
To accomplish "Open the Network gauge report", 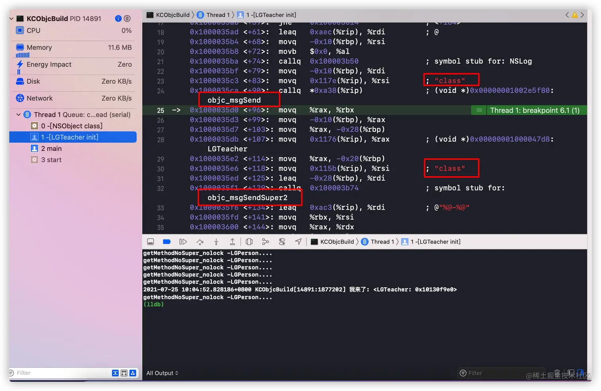I will click(x=74, y=98).
